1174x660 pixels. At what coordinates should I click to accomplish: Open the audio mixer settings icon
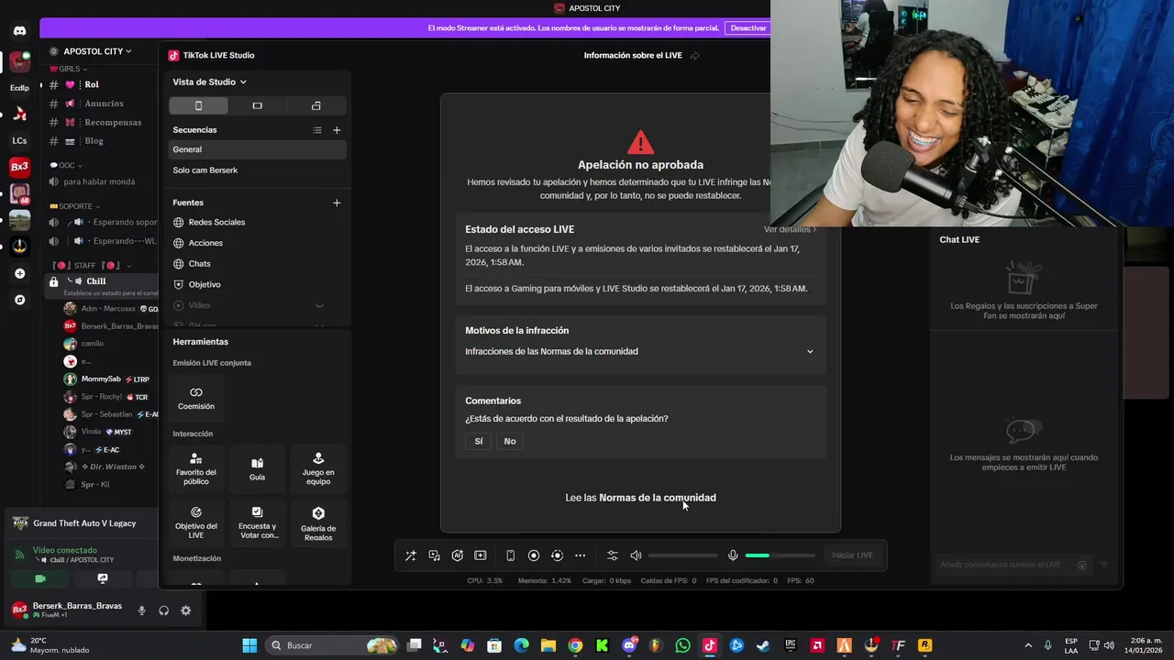[x=613, y=555]
